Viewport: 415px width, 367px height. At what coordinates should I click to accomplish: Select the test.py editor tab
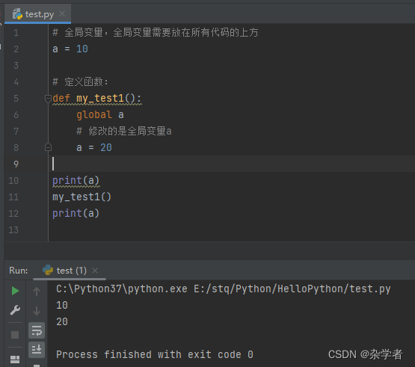click(x=38, y=13)
